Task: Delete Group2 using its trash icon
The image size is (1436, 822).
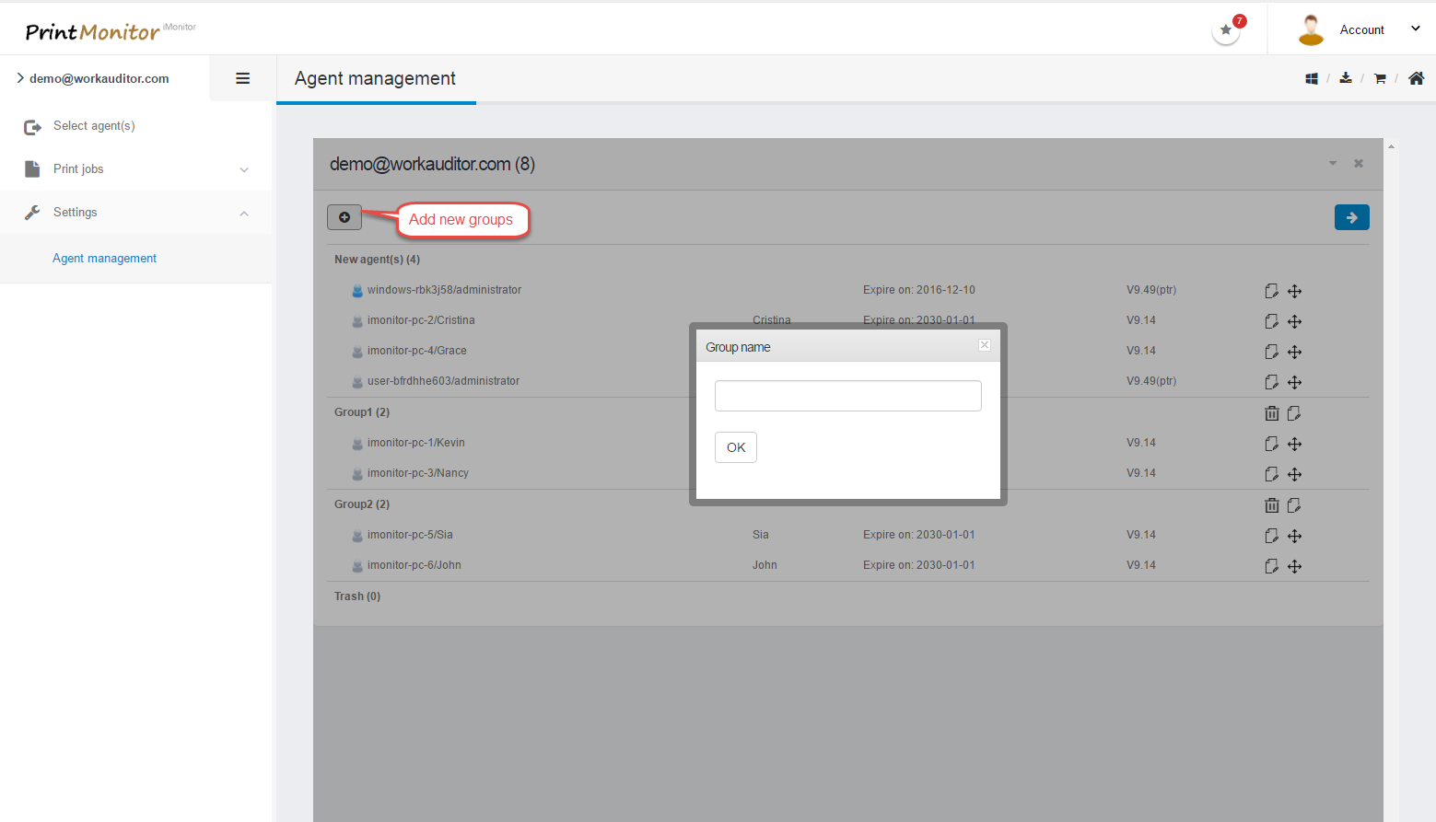Action: coord(1271,505)
